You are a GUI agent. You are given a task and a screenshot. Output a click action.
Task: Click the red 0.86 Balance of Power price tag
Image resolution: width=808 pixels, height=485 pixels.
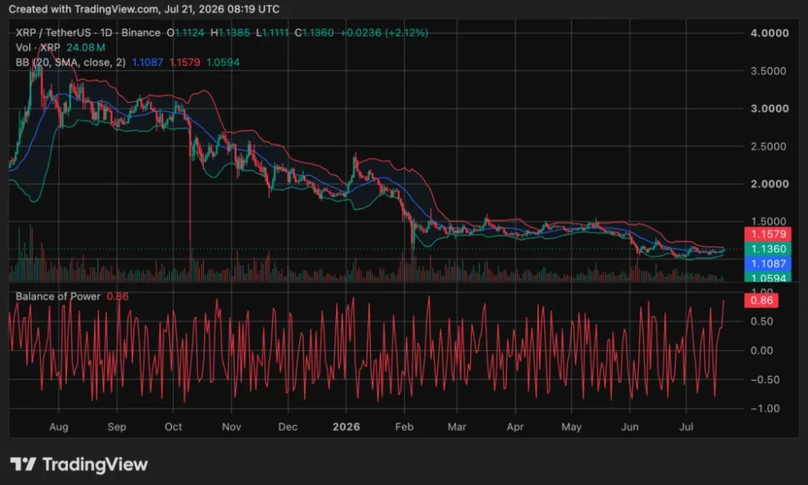click(x=761, y=301)
